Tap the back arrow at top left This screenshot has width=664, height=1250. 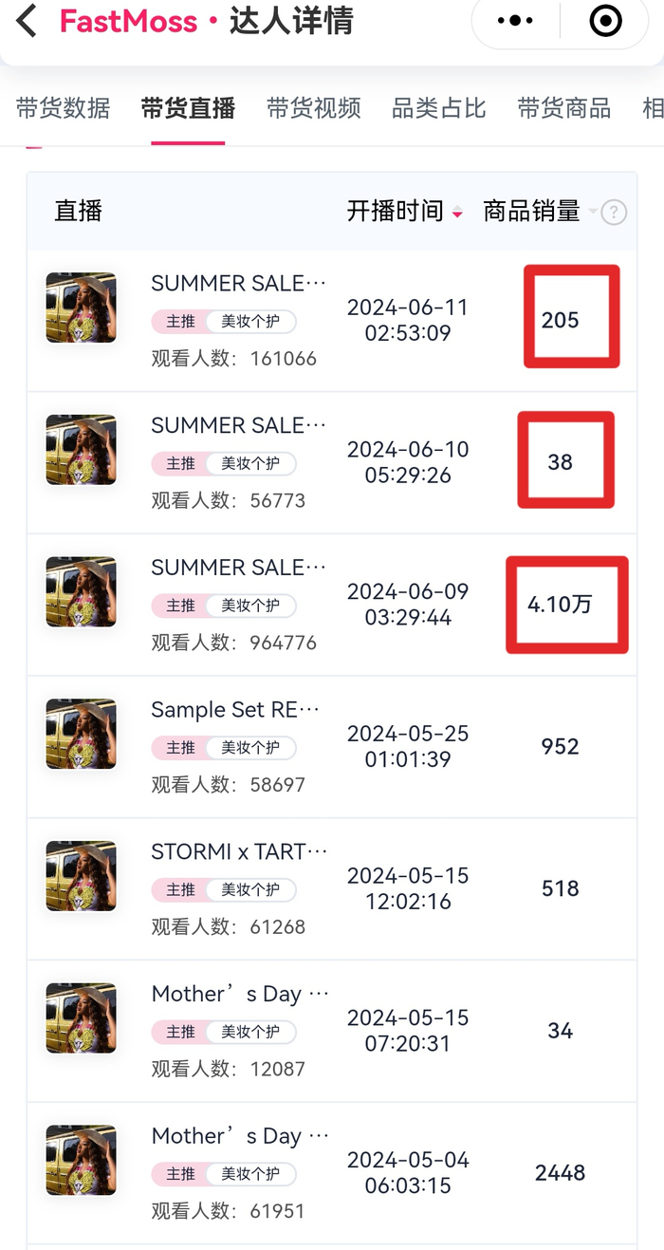tap(25, 21)
